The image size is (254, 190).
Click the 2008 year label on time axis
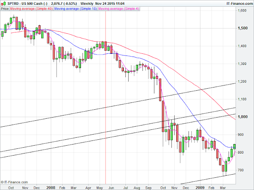(51, 188)
